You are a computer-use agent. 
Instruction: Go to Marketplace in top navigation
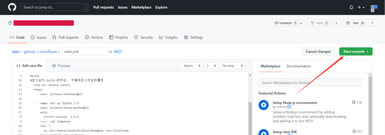point(142,7)
